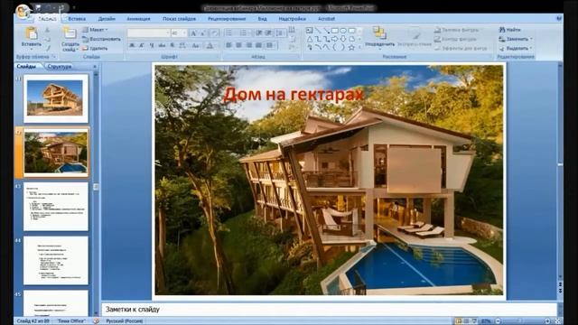
Task: Click Delete (Удалить) slide button
Action: 95,48
